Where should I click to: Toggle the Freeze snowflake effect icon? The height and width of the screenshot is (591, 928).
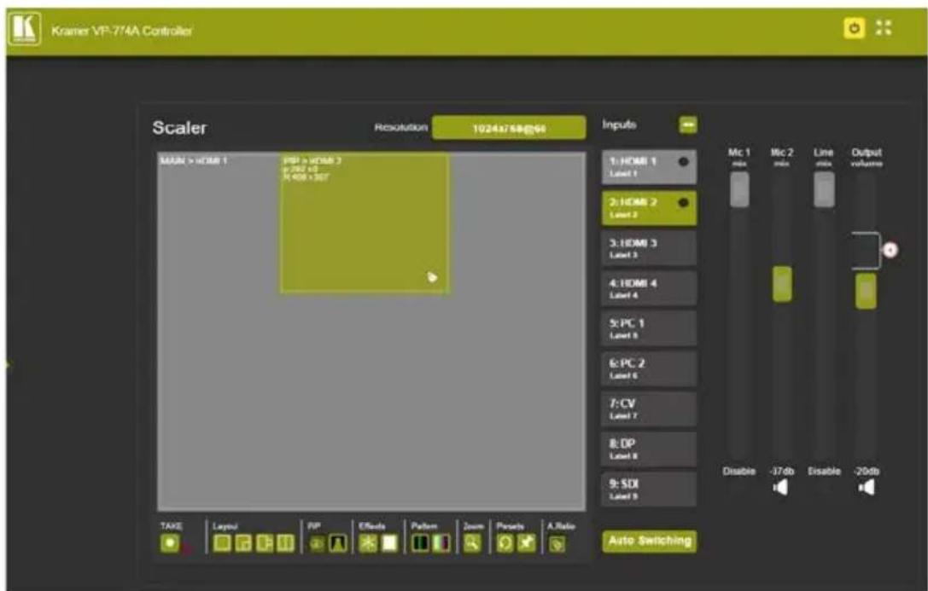click(368, 542)
